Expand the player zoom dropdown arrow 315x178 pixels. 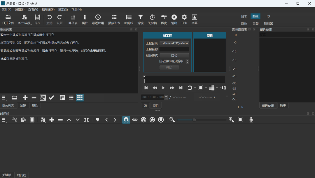coord(206,88)
